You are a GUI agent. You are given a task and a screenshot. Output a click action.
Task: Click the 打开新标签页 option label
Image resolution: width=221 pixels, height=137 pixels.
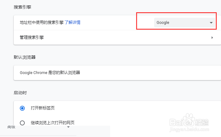coord(43,108)
